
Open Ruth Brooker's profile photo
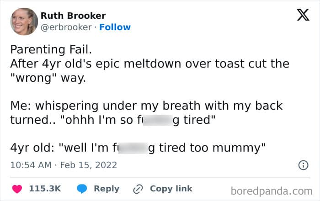pyautogui.click(x=23, y=21)
